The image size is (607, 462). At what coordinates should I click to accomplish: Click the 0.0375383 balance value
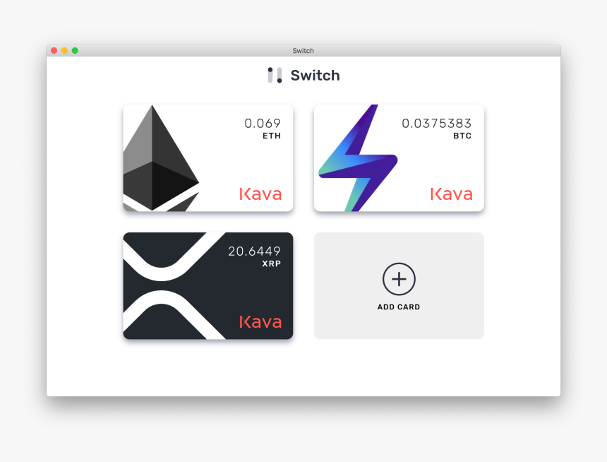[436, 123]
